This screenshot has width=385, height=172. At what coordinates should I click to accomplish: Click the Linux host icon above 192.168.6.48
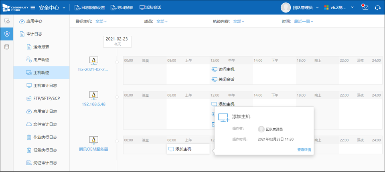click(93, 95)
